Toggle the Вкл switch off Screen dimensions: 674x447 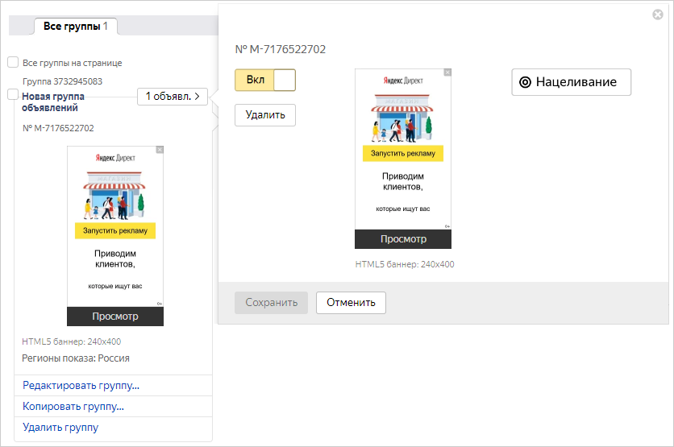click(265, 81)
